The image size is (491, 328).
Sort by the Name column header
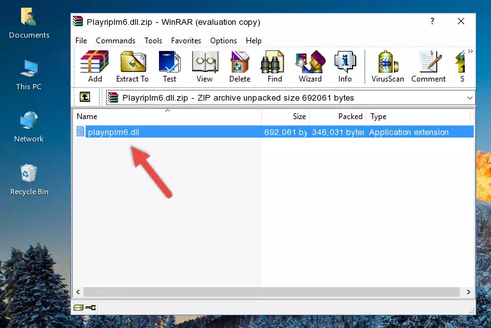167,116
